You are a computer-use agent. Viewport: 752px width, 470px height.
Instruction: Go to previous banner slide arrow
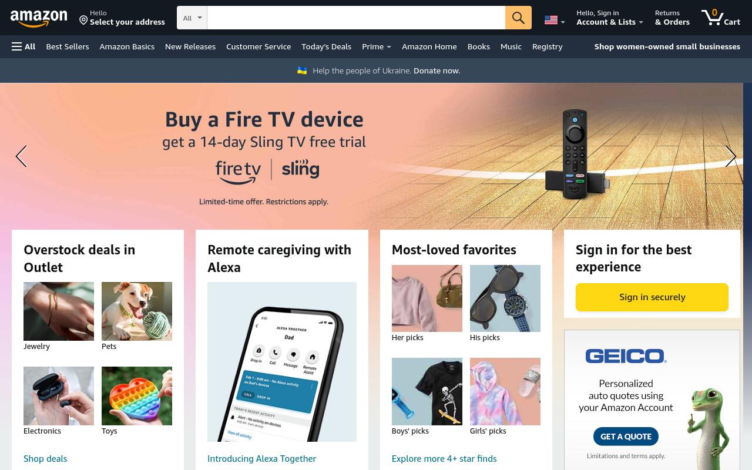21,156
